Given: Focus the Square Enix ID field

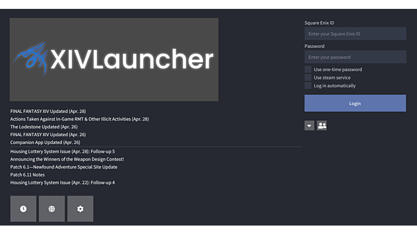Looking at the screenshot, I should [355, 33].
